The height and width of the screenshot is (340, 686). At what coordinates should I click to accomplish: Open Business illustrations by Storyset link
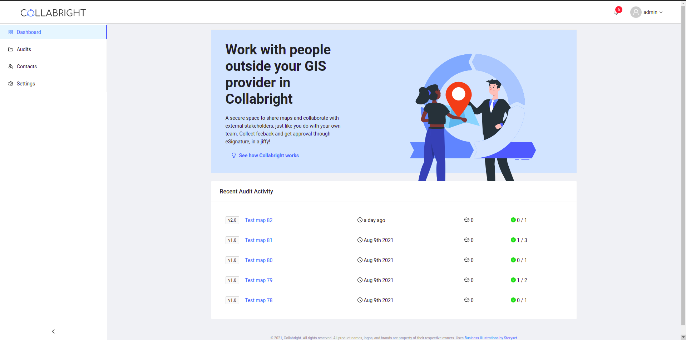click(x=491, y=338)
